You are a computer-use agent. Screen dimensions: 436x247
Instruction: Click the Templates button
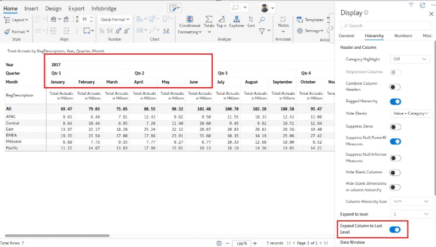pyautogui.click(x=310, y=19)
